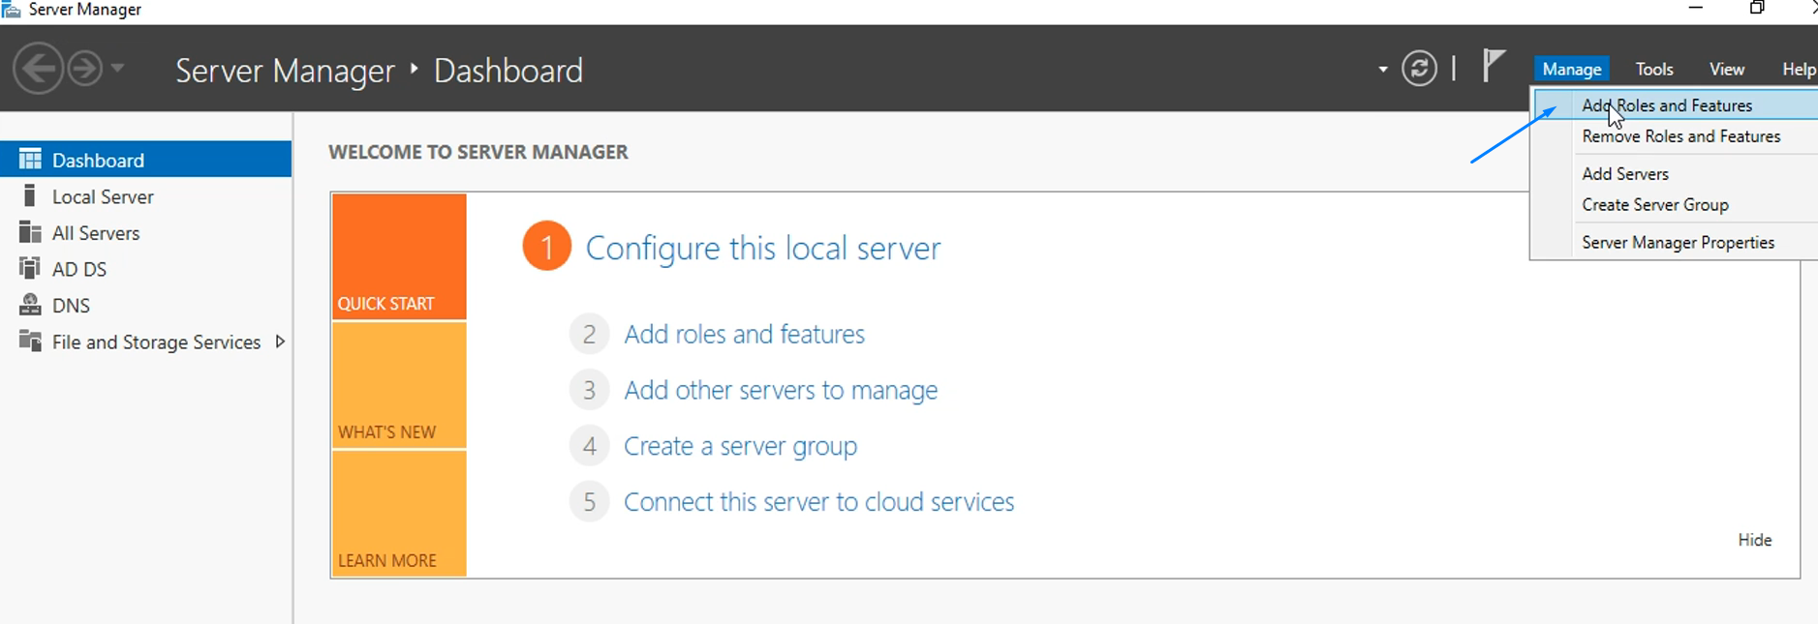Click the Back navigation arrow

tap(38, 70)
